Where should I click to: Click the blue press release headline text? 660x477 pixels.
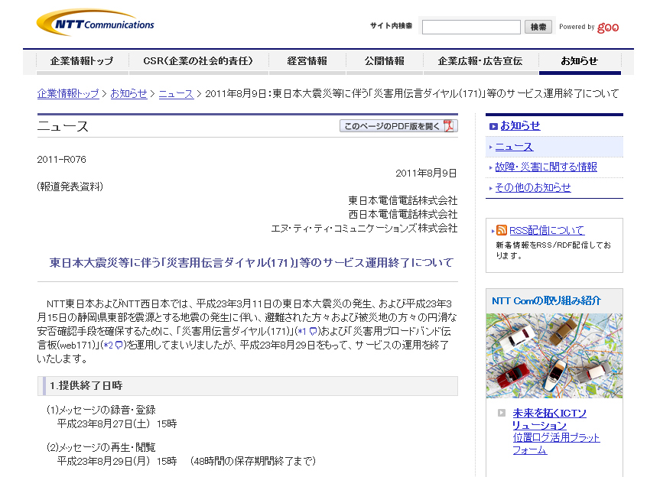[252, 262]
